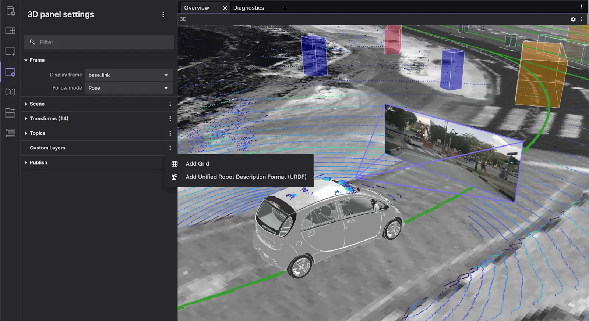Open the data source icon in sidebar
This screenshot has height=321, width=589.
tap(10, 11)
